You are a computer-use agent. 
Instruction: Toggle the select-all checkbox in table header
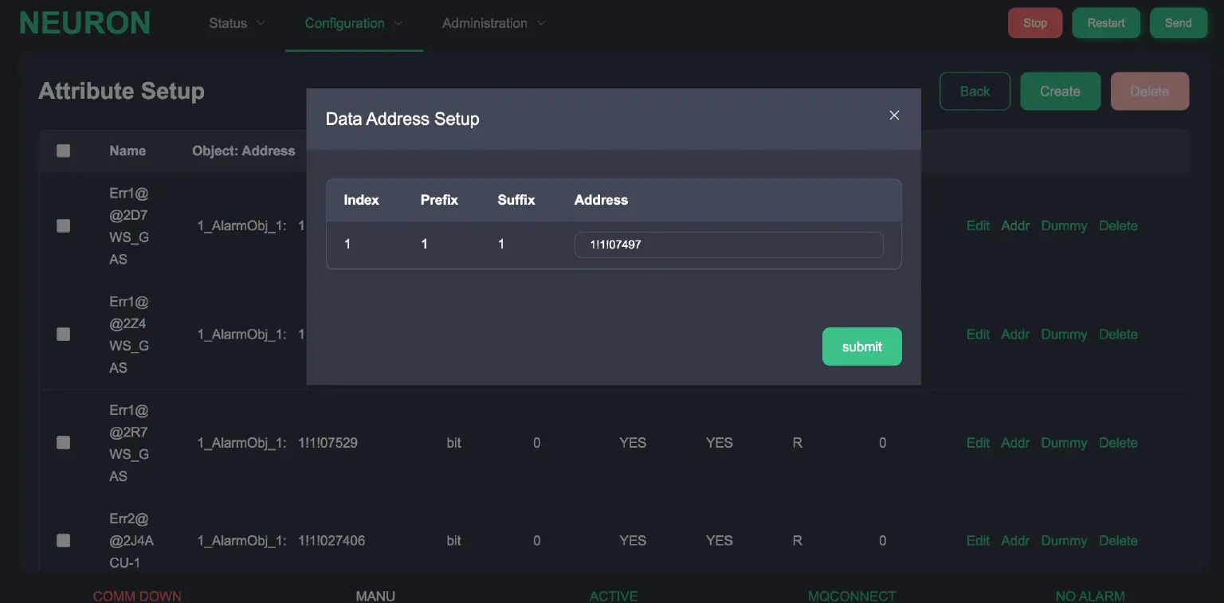click(x=64, y=151)
